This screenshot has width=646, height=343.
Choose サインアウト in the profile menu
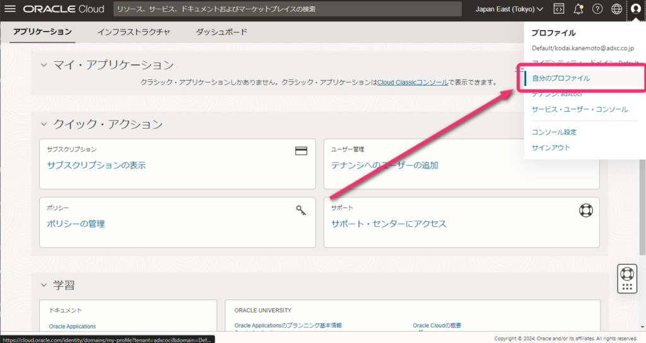pyautogui.click(x=551, y=148)
